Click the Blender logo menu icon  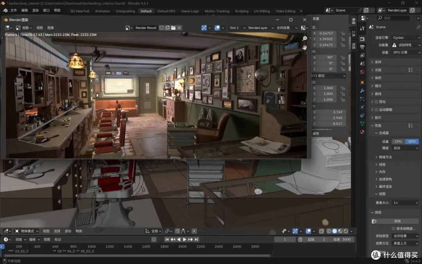tap(5, 11)
